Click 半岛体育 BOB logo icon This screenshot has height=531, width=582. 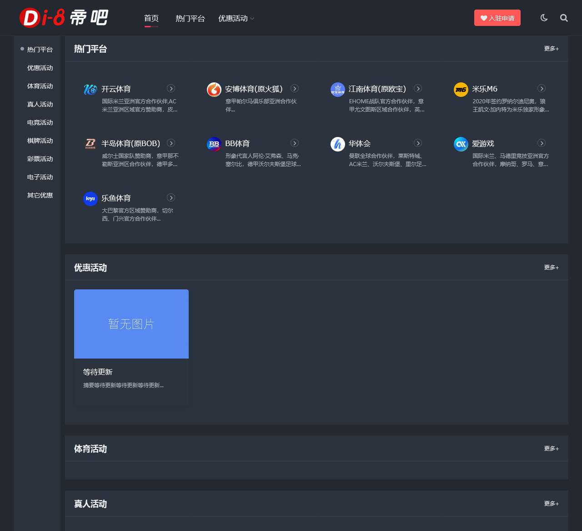90,144
